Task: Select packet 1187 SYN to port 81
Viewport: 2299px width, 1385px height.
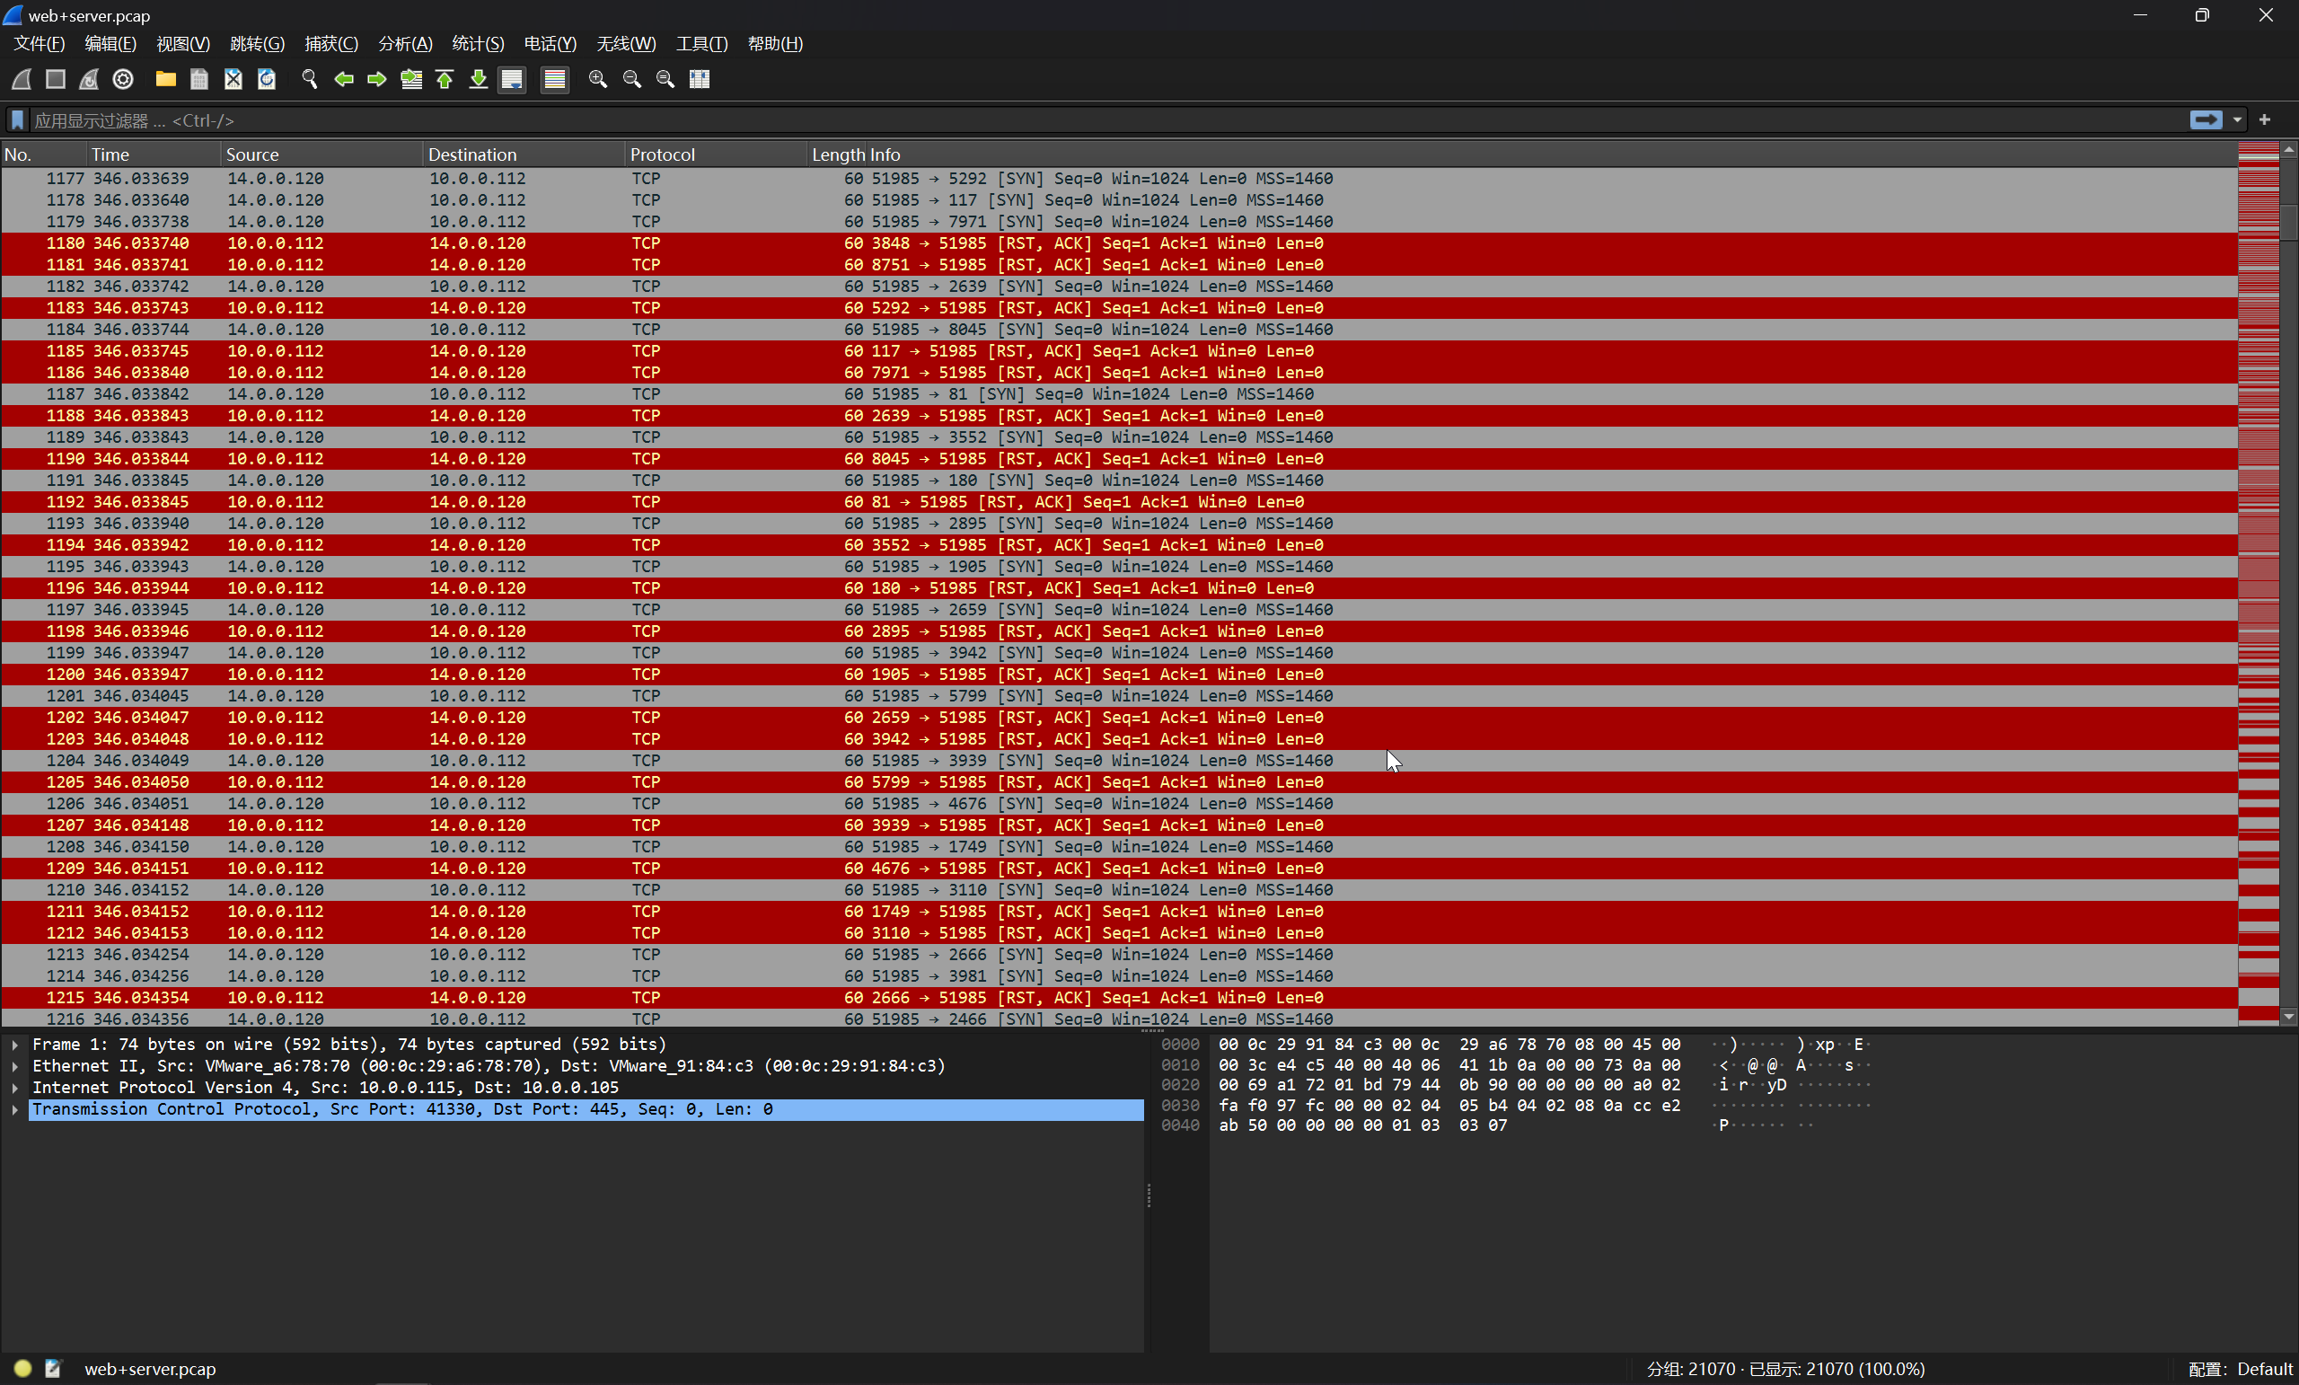Action: (1119, 393)
